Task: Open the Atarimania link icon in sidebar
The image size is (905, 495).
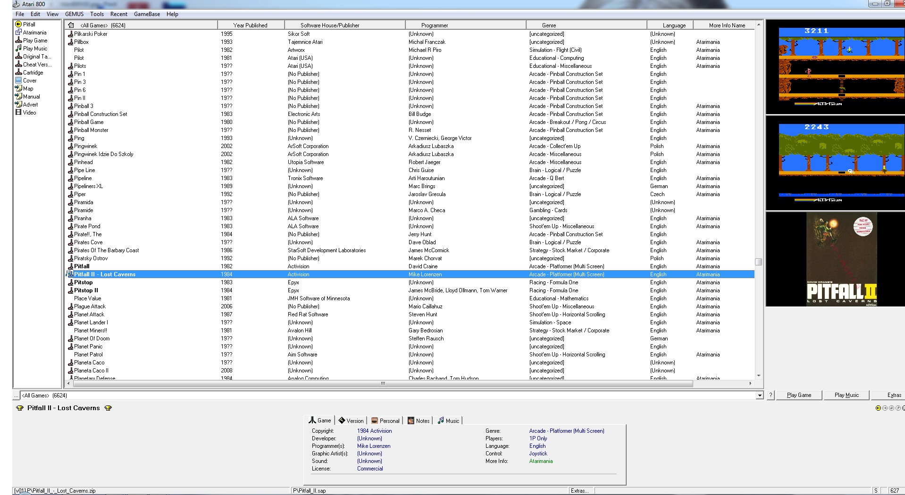Action: pyautogui.click(x=18, y=33)
